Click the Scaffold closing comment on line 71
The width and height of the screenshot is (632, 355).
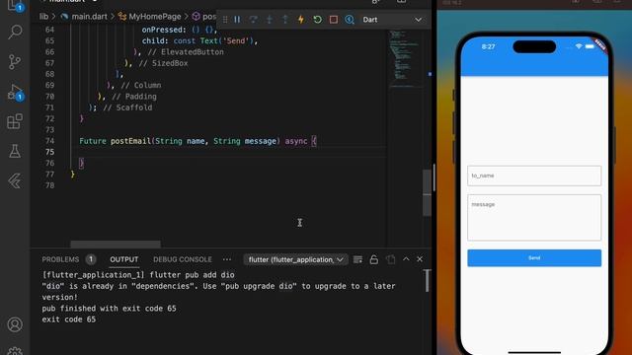click(x=127, y=107)
